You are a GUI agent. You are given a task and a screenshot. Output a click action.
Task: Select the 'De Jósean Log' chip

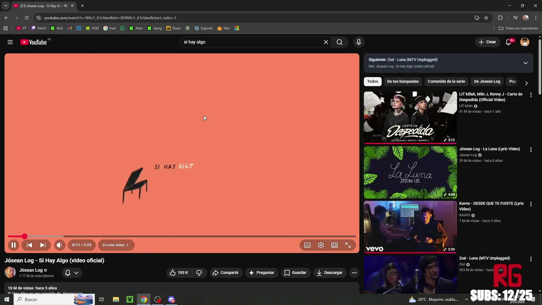click(x=487, y=81)
